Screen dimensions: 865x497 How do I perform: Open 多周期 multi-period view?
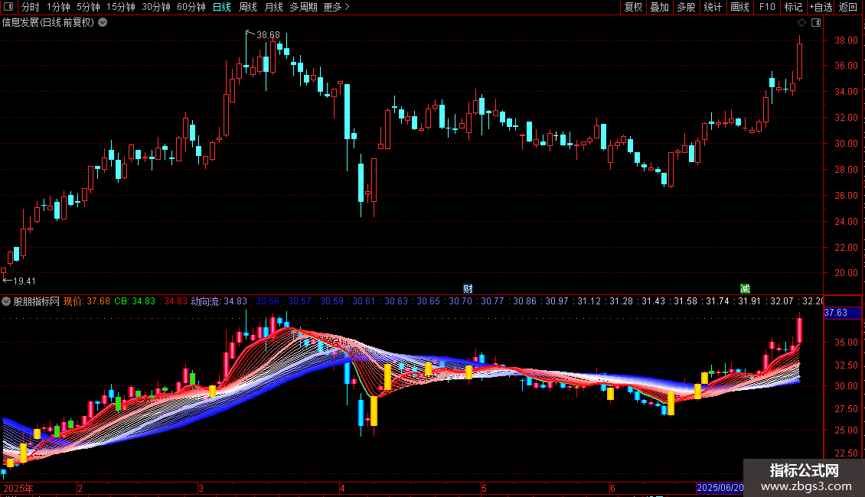303,7
